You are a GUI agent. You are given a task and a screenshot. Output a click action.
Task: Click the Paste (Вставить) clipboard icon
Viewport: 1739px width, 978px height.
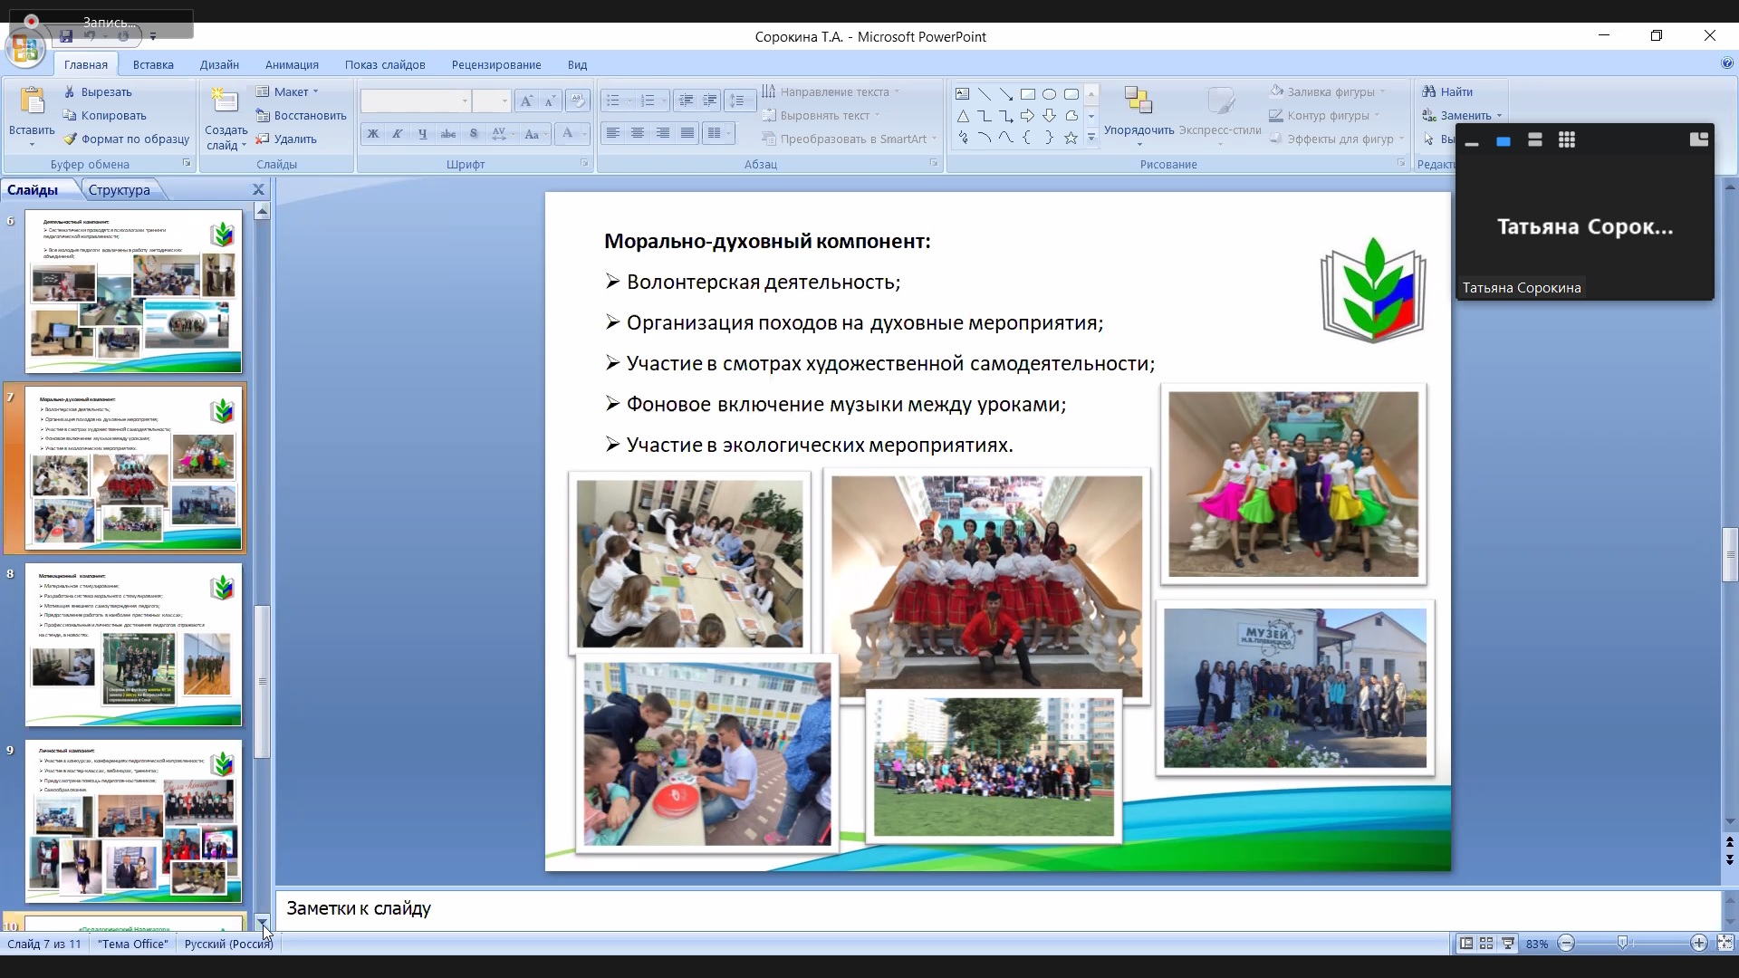pyautogui.click(x=32, y=102)
